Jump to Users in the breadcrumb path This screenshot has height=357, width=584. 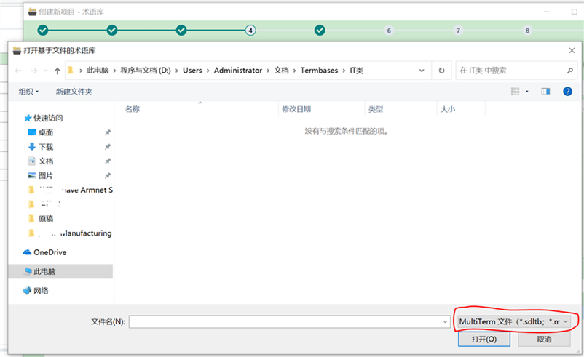tap(192, 71)
